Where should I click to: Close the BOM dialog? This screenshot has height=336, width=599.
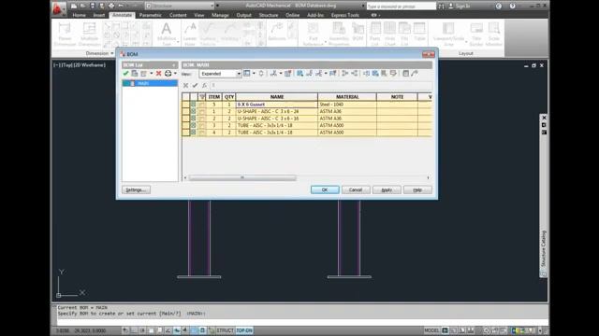[429, 54]
